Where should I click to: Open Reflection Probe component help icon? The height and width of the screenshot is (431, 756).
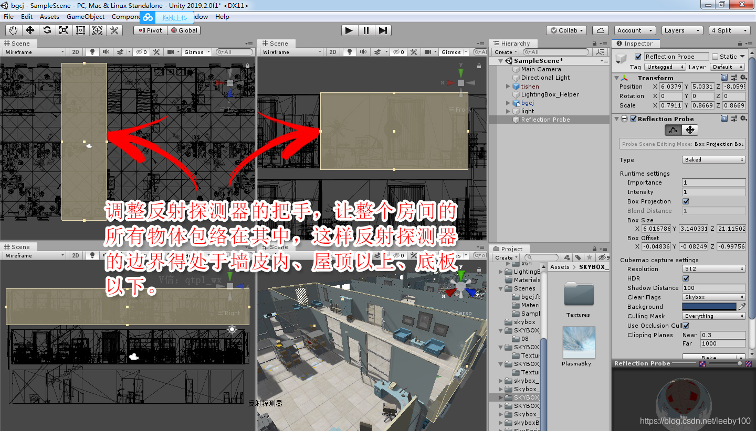tap(724, 119)
